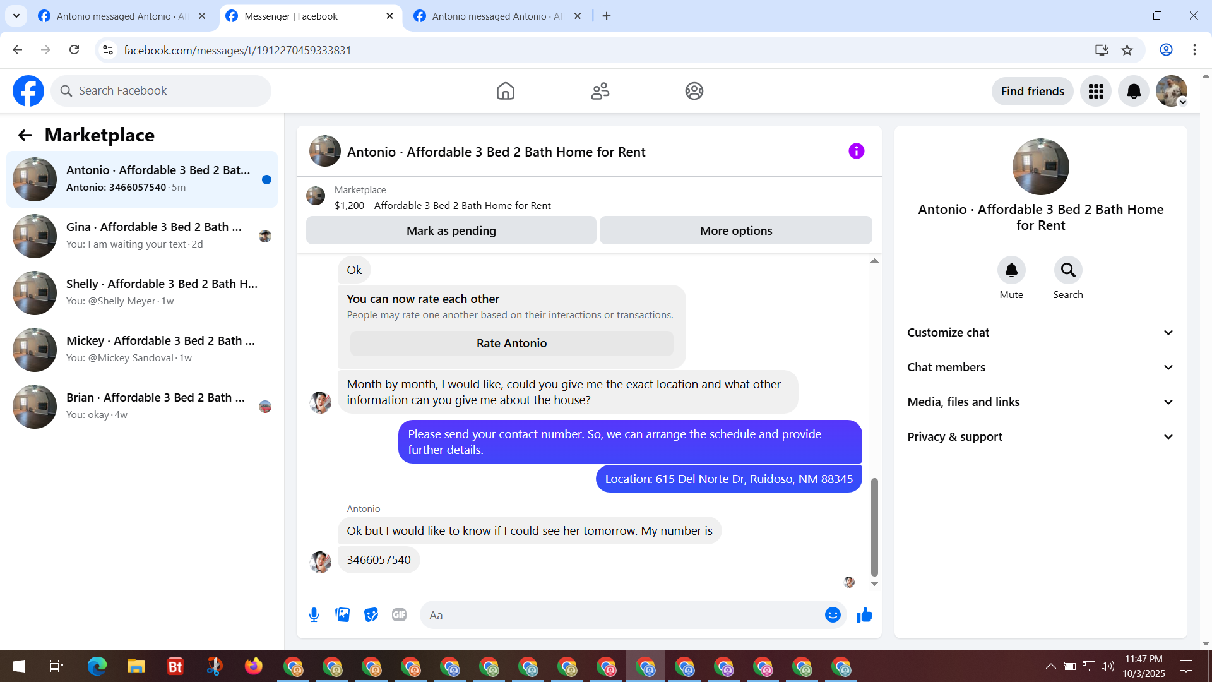Viewport: 1212px width, 682px height.
Task: Click Mark as pending button
Action: 451,230
